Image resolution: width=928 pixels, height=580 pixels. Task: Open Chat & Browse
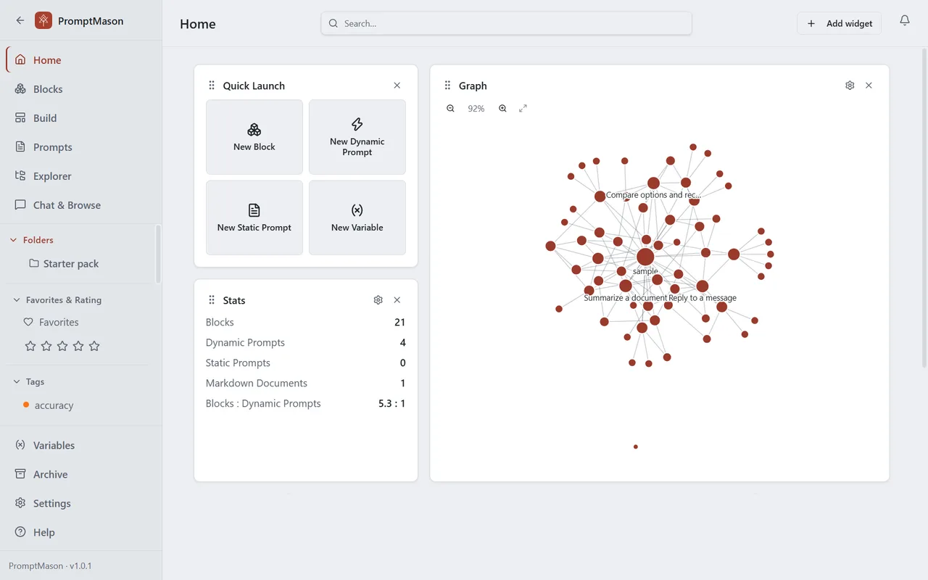81,205
